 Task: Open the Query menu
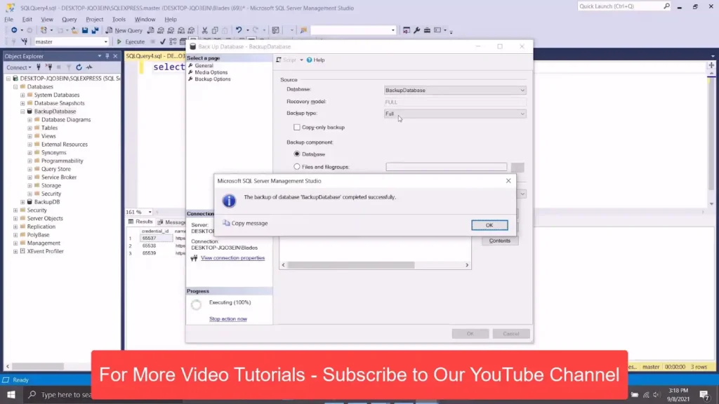[70, 19]
